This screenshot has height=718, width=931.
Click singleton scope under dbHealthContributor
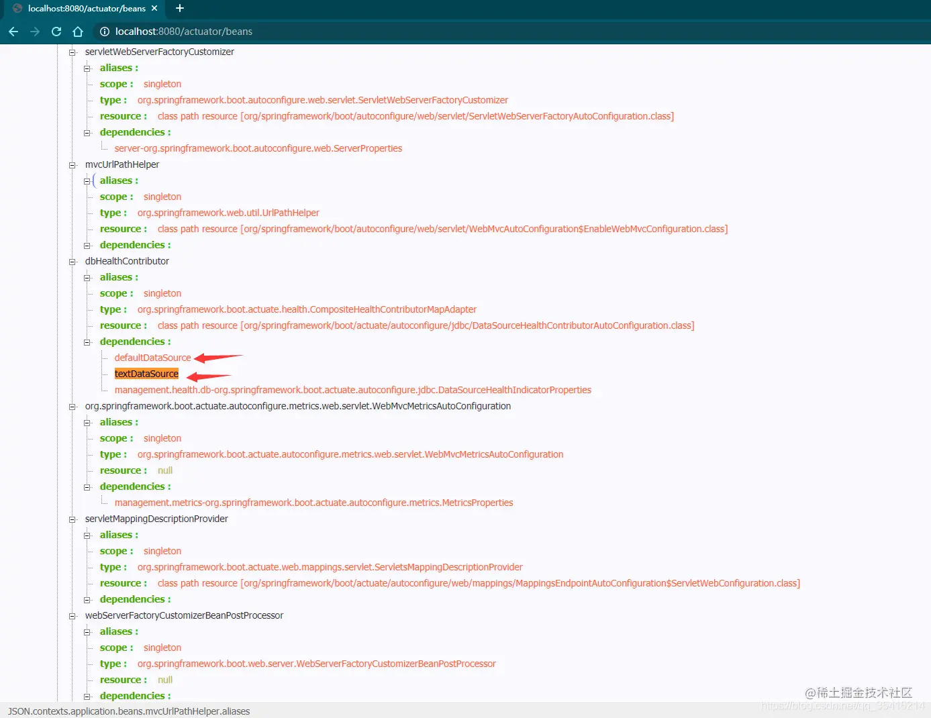(162, 293)
